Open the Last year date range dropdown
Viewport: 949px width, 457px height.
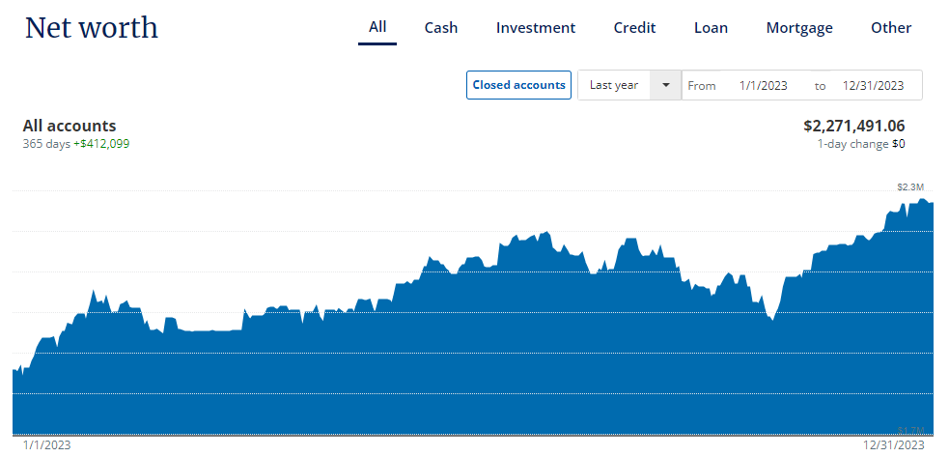tap(629, 85)
